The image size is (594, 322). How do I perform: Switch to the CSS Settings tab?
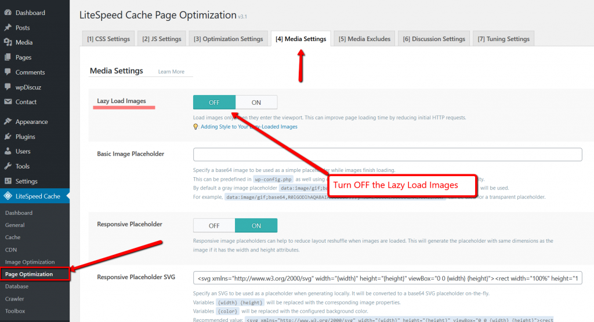(x=108, y=39)
